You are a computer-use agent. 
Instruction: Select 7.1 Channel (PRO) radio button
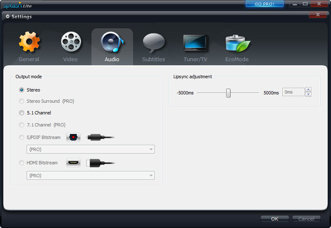22,125
